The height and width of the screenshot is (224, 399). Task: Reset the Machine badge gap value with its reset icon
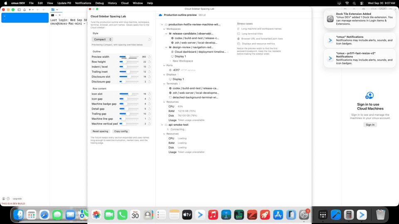tap(149, 104)
